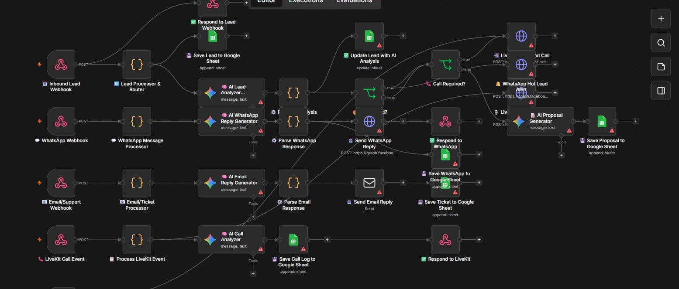This screenshot has width=679, height=289.
Task: Click the plus after Save Proposal to Google Sheet
Action: coord(635,121)
